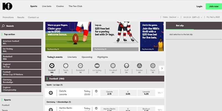Image resolution: width=222 pixels, height=111 pixels.
Task: Select Levante odds 4.05
Action: pos(146,93)
